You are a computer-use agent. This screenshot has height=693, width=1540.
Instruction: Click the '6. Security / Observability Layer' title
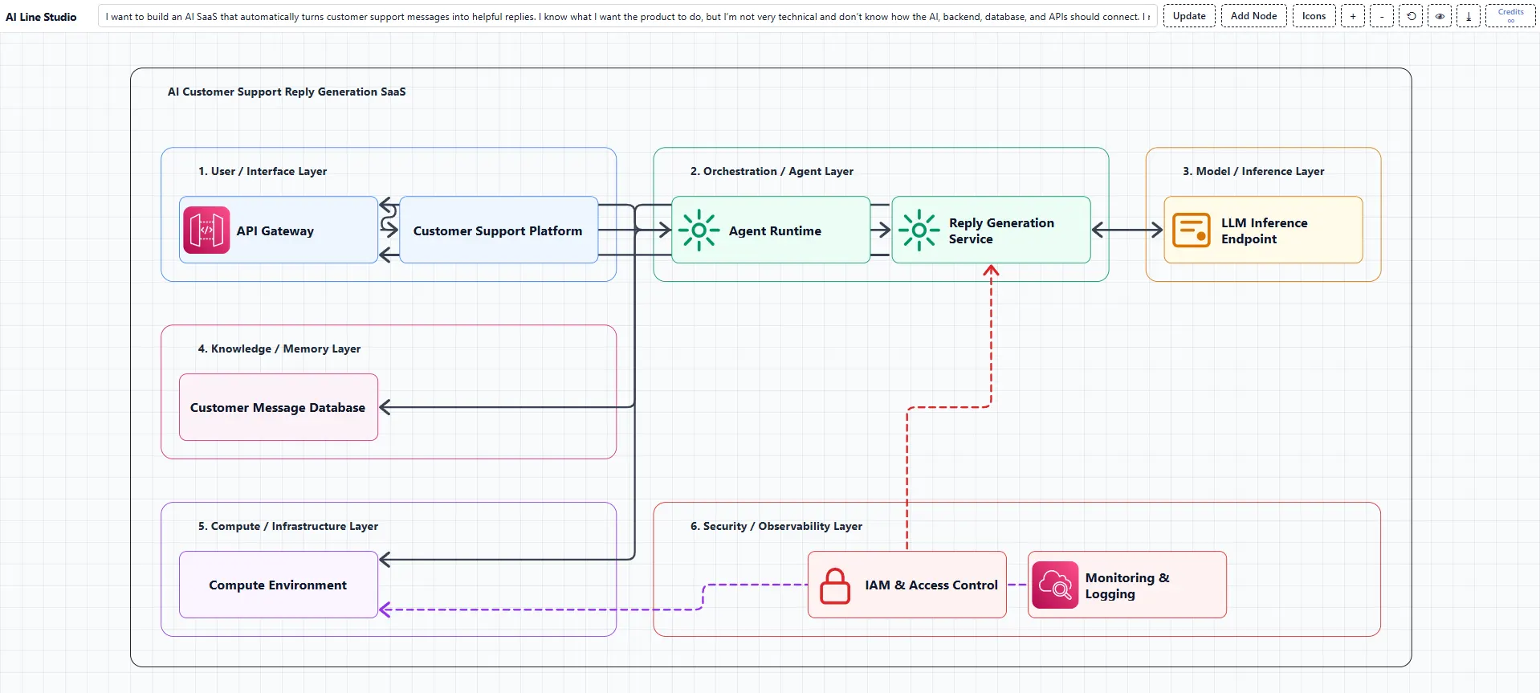point(776,526)
